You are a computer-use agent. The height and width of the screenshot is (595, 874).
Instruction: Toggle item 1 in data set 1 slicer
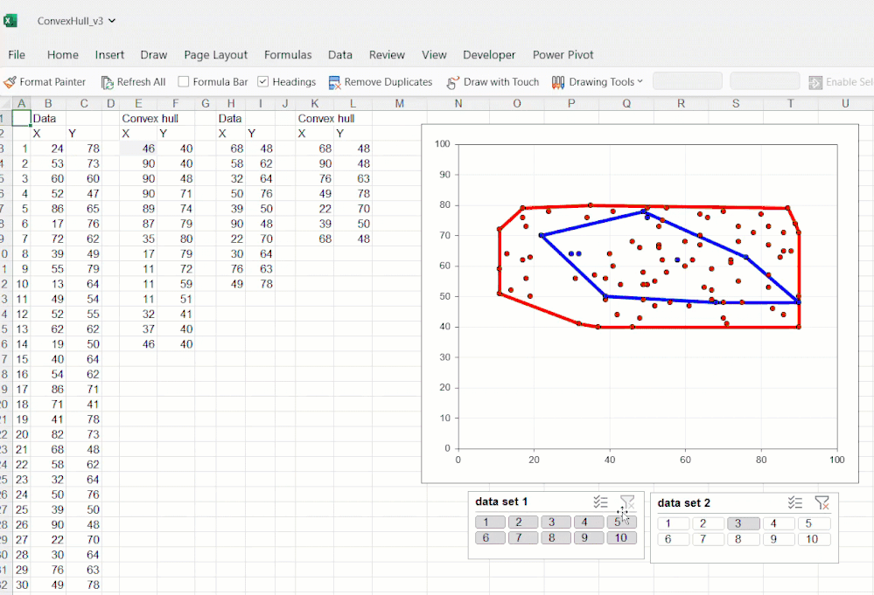pyautogui.click(x=491, y=522)
